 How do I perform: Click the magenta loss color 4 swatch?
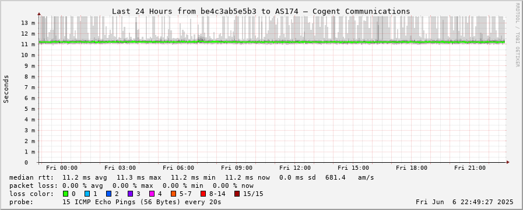[x=152, y=194]
